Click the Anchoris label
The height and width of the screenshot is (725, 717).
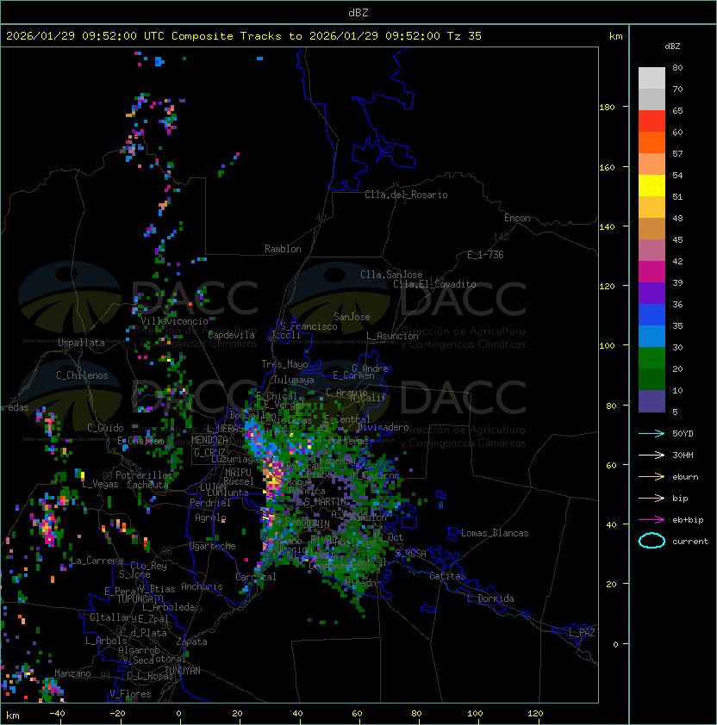(202, 586)
